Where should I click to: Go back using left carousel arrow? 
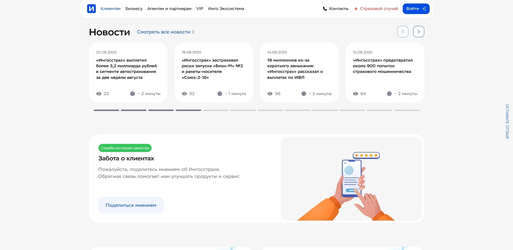pyautogui.click(x=403, y=31)
